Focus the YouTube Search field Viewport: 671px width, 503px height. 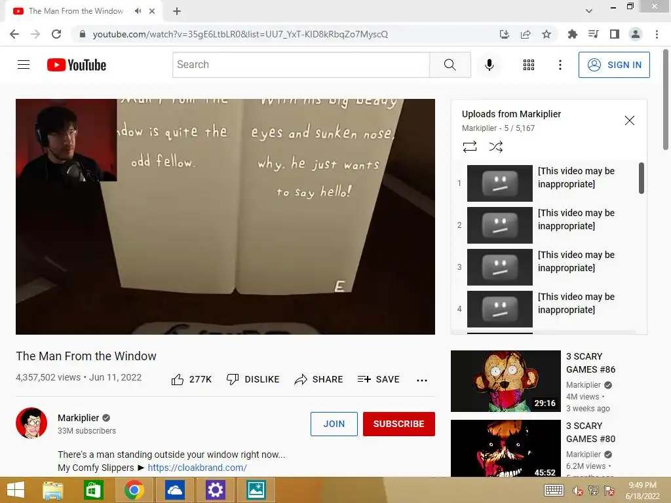(x=301, y=65)
